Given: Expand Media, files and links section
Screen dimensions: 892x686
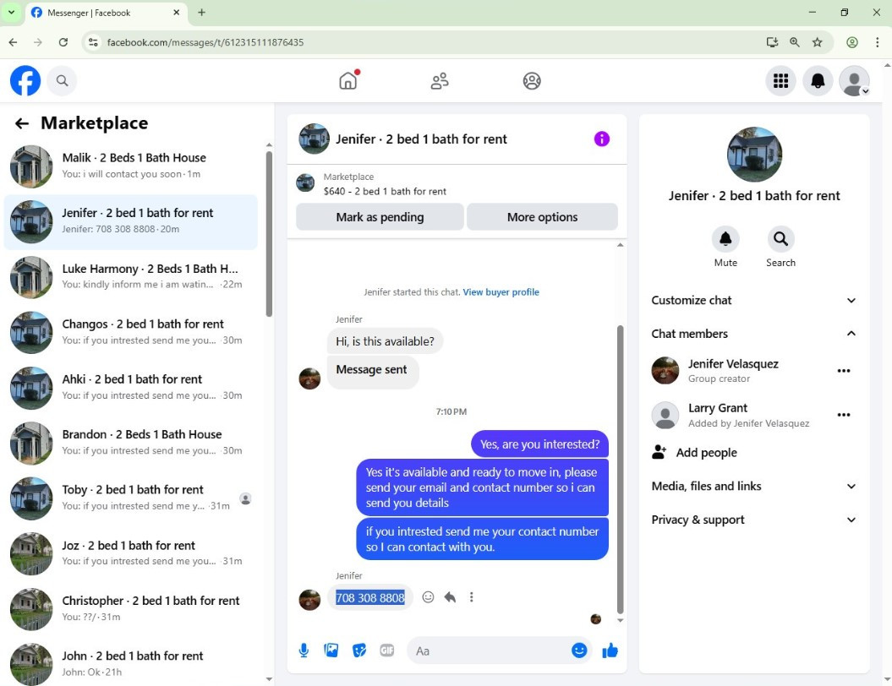Looking at the screenshot, I should [x=754, y=486].
